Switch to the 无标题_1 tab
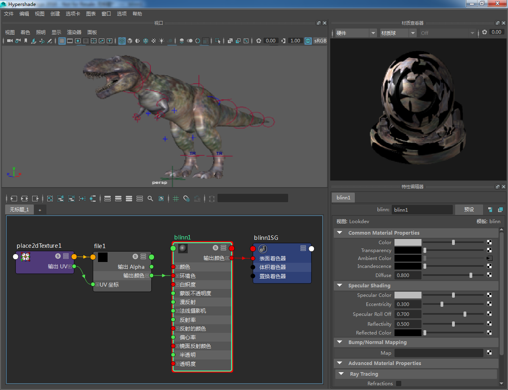Viewport: 508px width, 390px height. point(19,210)
